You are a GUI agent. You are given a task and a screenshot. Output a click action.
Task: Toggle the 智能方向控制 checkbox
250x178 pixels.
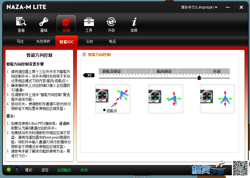coord(84,55)
